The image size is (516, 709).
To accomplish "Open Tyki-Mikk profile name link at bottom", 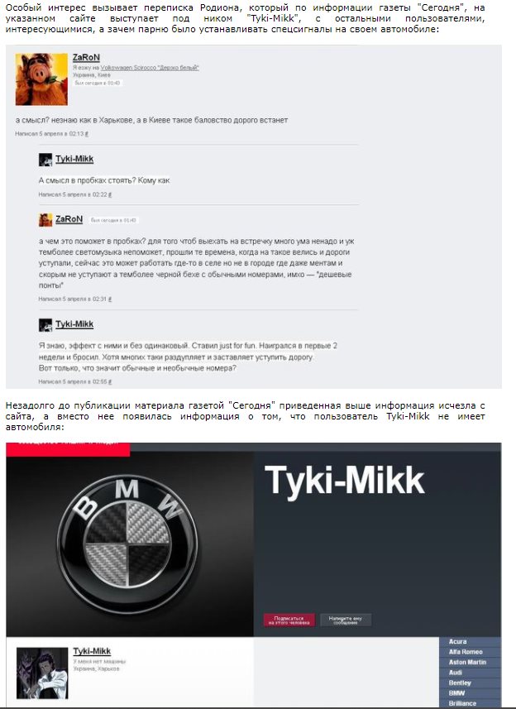I will coord(92,651).
